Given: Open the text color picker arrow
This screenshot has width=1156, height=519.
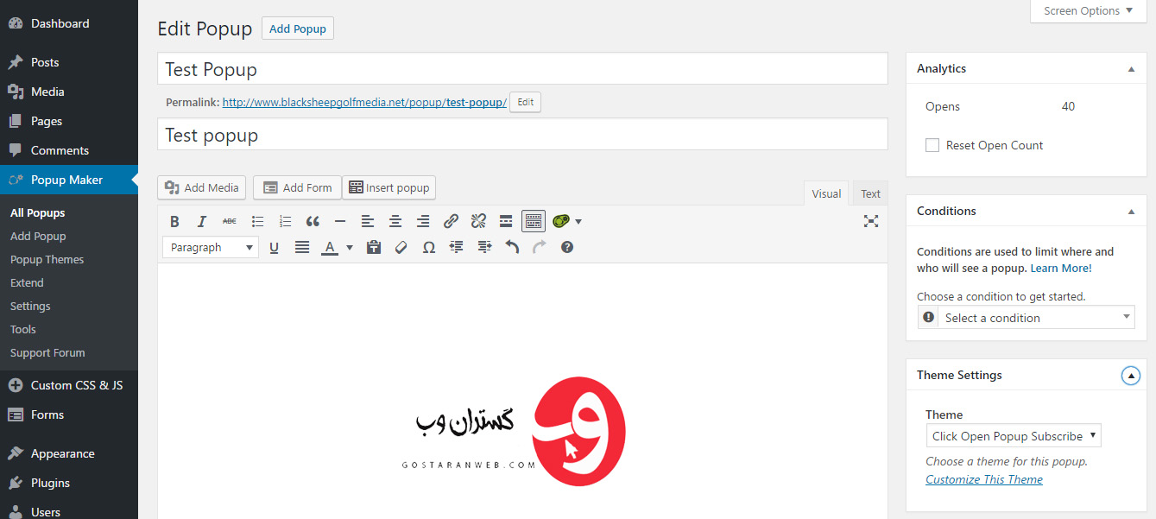Looking at the screenshot, I should 350,248.
